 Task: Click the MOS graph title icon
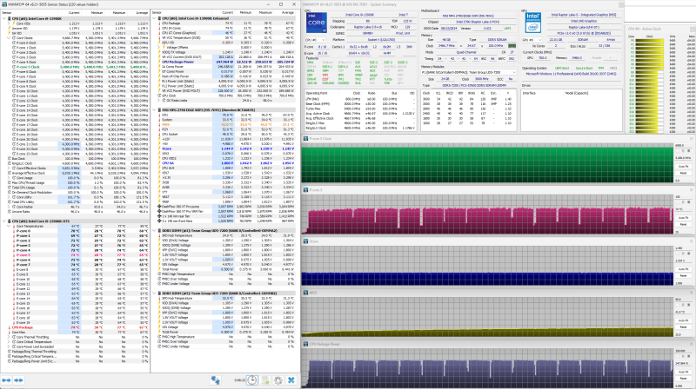click(x=306, y=293)
